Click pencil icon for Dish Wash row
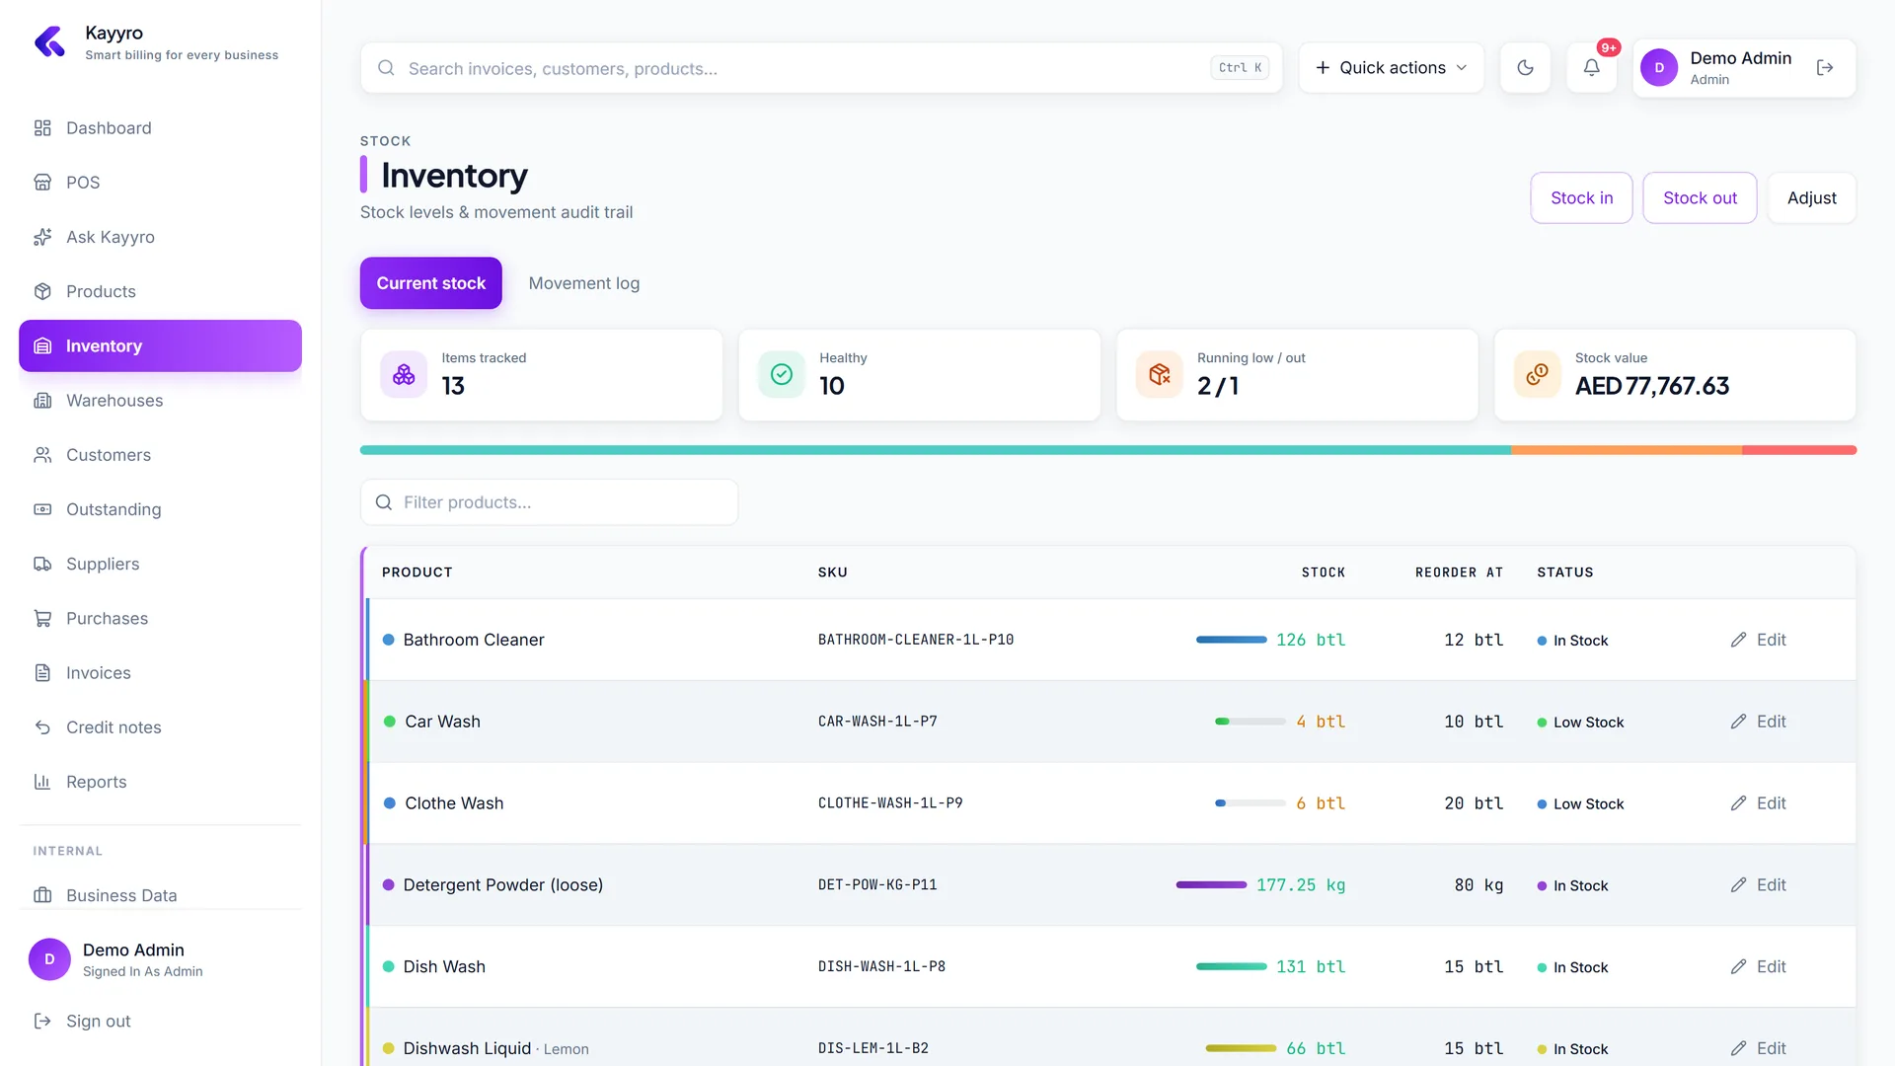The width and height of the screenshot is (1895, 1066). (1738, 967)
